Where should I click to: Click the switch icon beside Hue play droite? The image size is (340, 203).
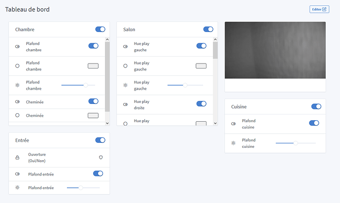(x=125, y=104)
